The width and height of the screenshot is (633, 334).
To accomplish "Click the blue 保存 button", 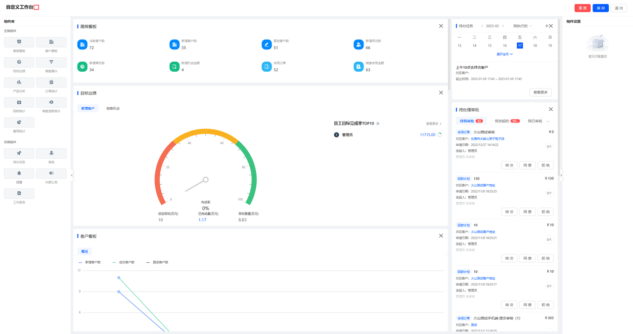I will 601,8.
